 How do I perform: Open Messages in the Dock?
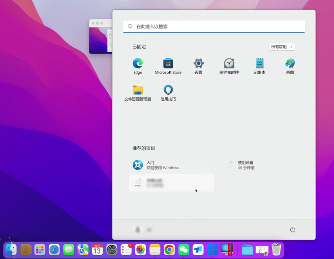pos(68,250)
